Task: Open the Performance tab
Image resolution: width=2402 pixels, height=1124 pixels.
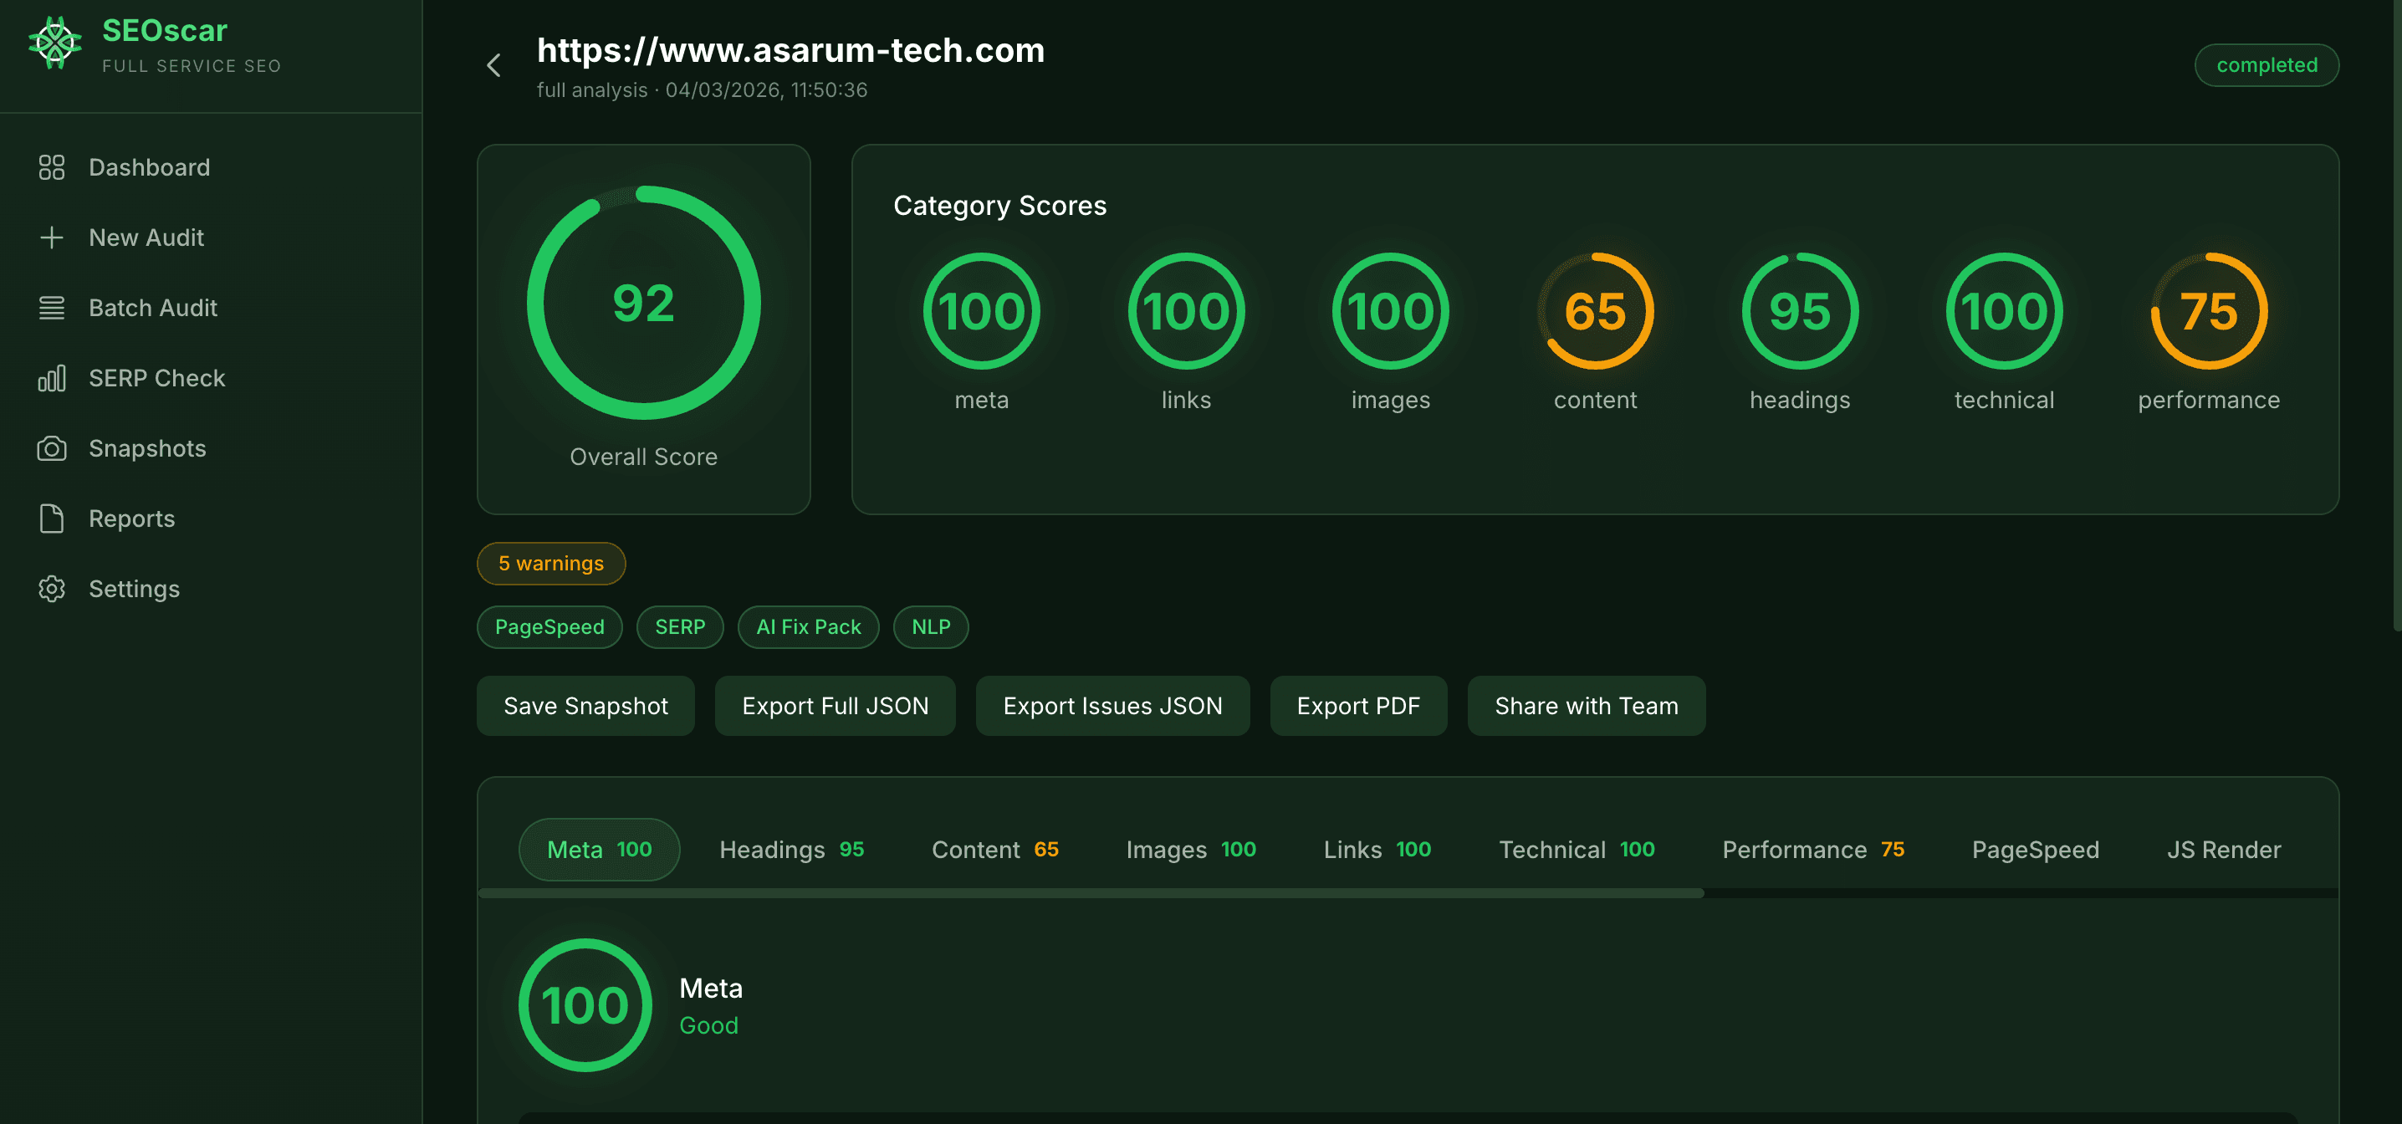Action: tap(1812, 849)
